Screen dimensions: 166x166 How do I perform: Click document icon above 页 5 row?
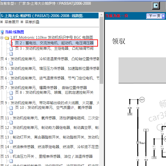point(11,63)
